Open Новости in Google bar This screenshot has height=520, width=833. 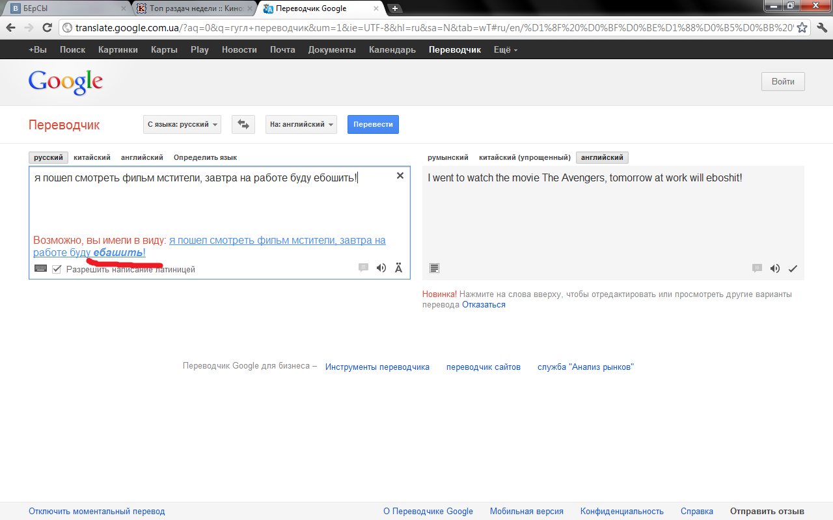click(239, 49)
